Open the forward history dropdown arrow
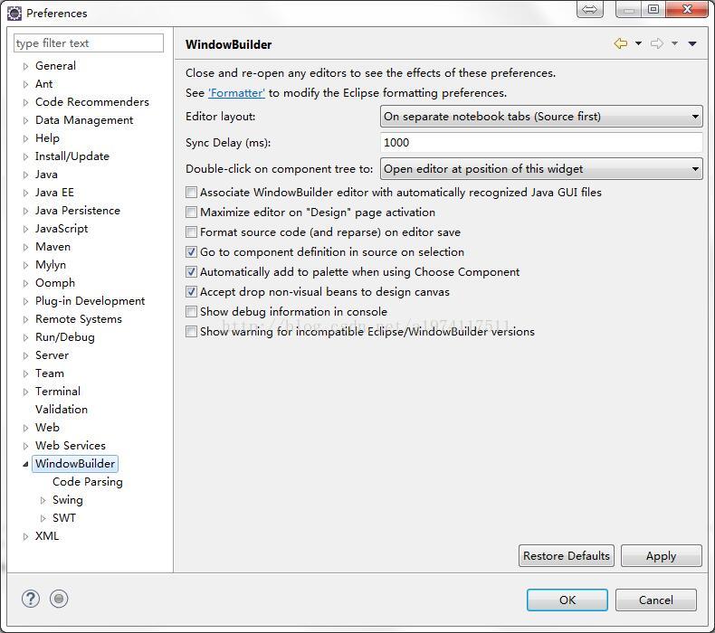The image size is (715, 633). click(674, 43)
